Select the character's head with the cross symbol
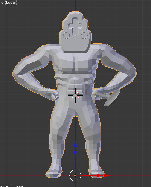This screenshot has height=187, width=151. pyautogui.click(x=75, y=32)
